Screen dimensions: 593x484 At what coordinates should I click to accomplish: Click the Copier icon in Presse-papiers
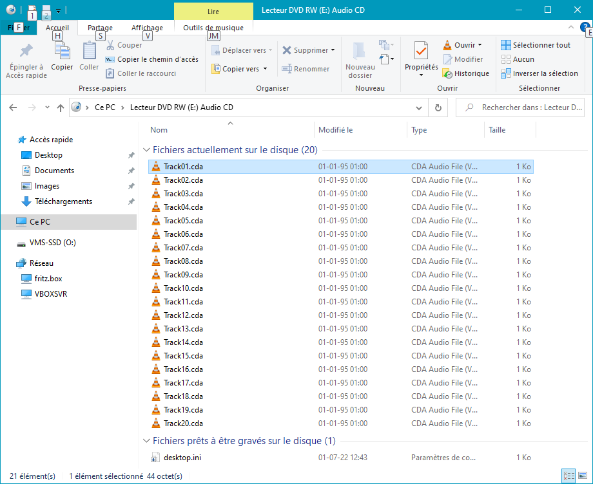[62, 51]
